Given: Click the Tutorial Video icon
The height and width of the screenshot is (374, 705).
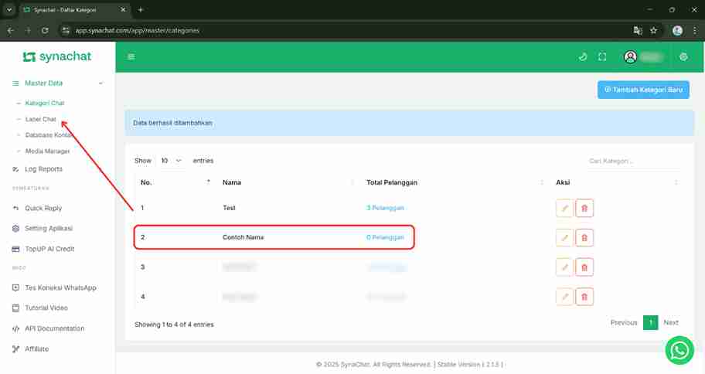Looking at the screenshot, I should click(15, 308).
